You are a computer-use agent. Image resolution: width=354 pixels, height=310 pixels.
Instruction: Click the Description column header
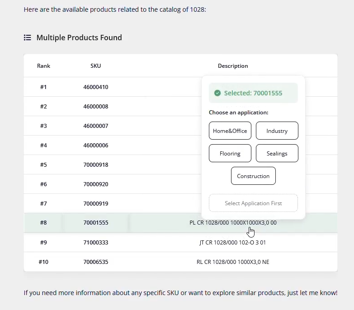233,66
